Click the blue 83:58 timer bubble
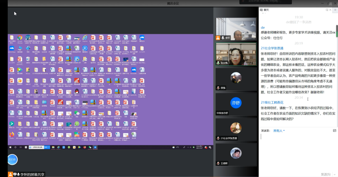 coord(12,159)
